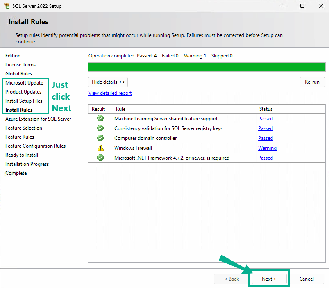Select License Terms step in sidebar
The width and height of the screenshot is (329, 288).
click(x=20, y=65)
